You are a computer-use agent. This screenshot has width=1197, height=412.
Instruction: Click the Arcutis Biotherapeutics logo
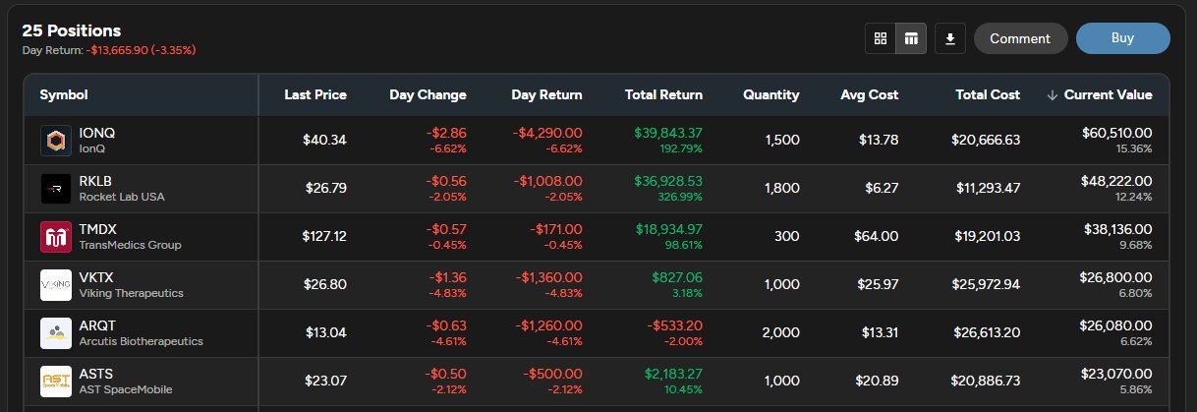(x=55, y=333)
